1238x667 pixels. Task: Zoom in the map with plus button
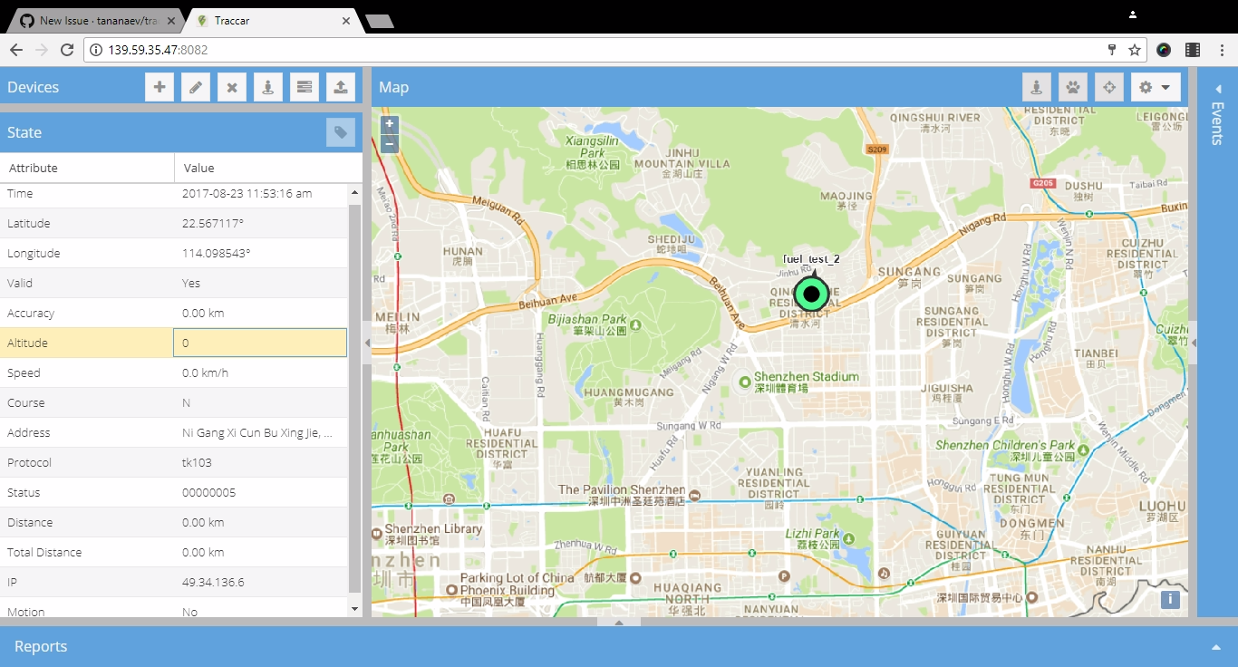390,124
